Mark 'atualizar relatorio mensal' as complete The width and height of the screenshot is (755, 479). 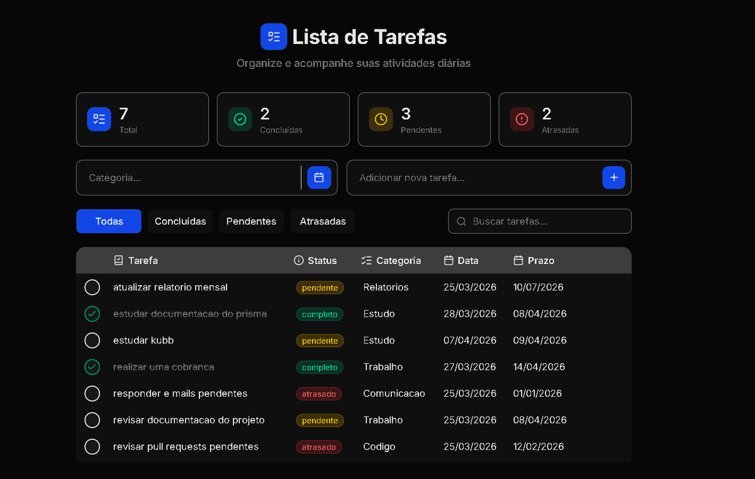pos(92,287)
